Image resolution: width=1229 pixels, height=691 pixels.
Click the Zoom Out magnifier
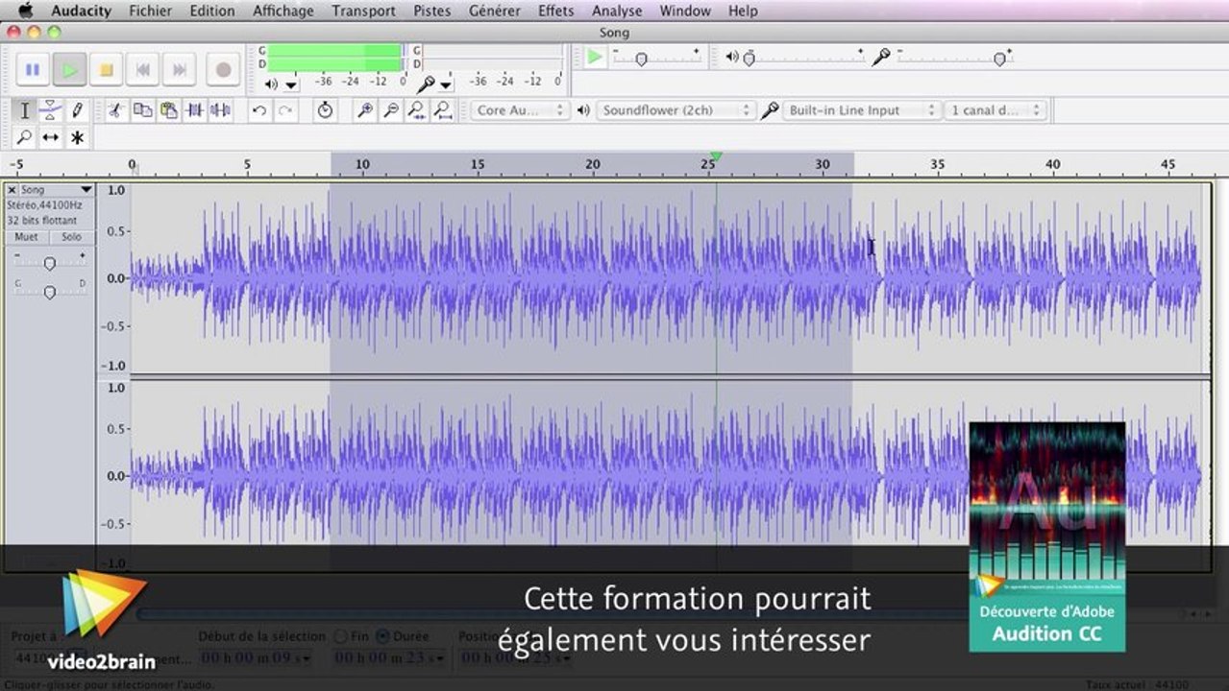click(391, 110)
